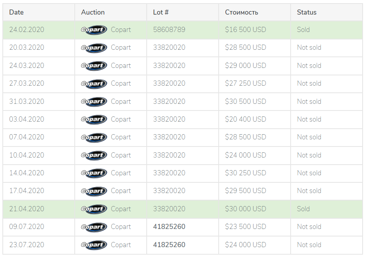Open lot 41825260 dated 09.07.2020

(169, 227)
